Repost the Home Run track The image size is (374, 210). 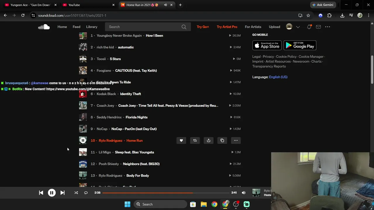[195, 141]
